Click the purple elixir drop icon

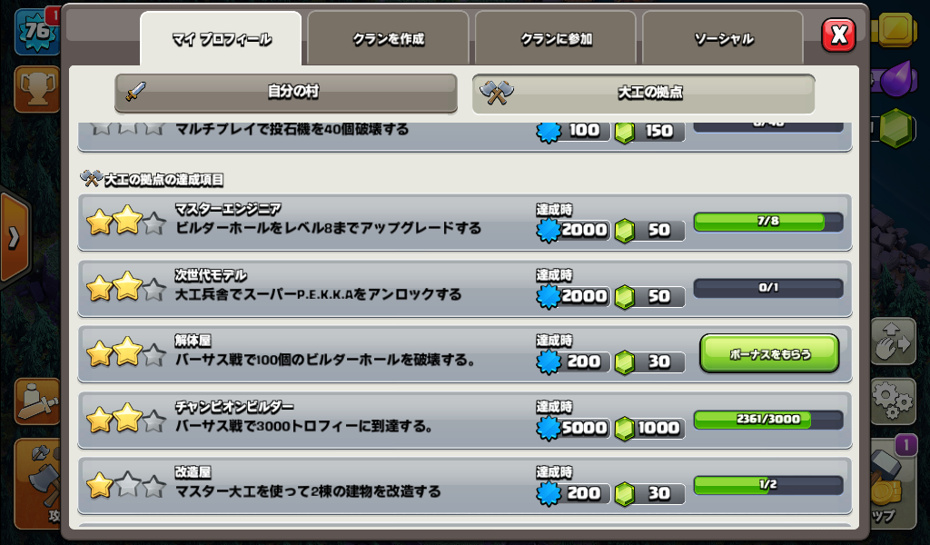(895, 78)
